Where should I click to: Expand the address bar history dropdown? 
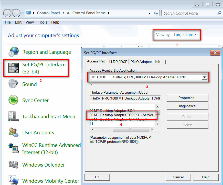pos(150,13)
